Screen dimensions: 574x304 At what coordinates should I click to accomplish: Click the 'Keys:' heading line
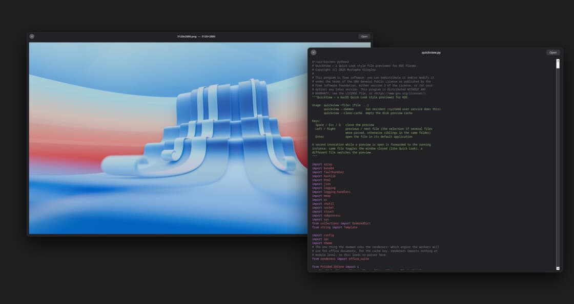pos(316,121)
